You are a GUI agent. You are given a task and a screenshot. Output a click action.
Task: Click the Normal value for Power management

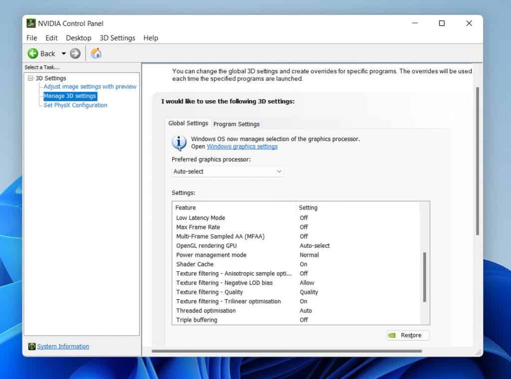point(309,255)
